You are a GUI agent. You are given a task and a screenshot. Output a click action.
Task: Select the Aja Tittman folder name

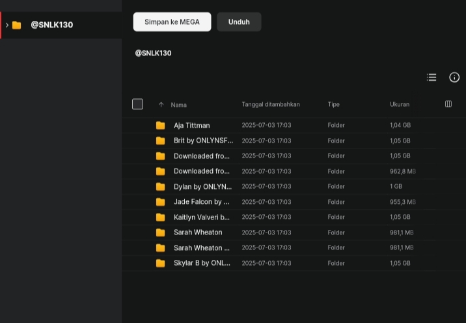192,126
